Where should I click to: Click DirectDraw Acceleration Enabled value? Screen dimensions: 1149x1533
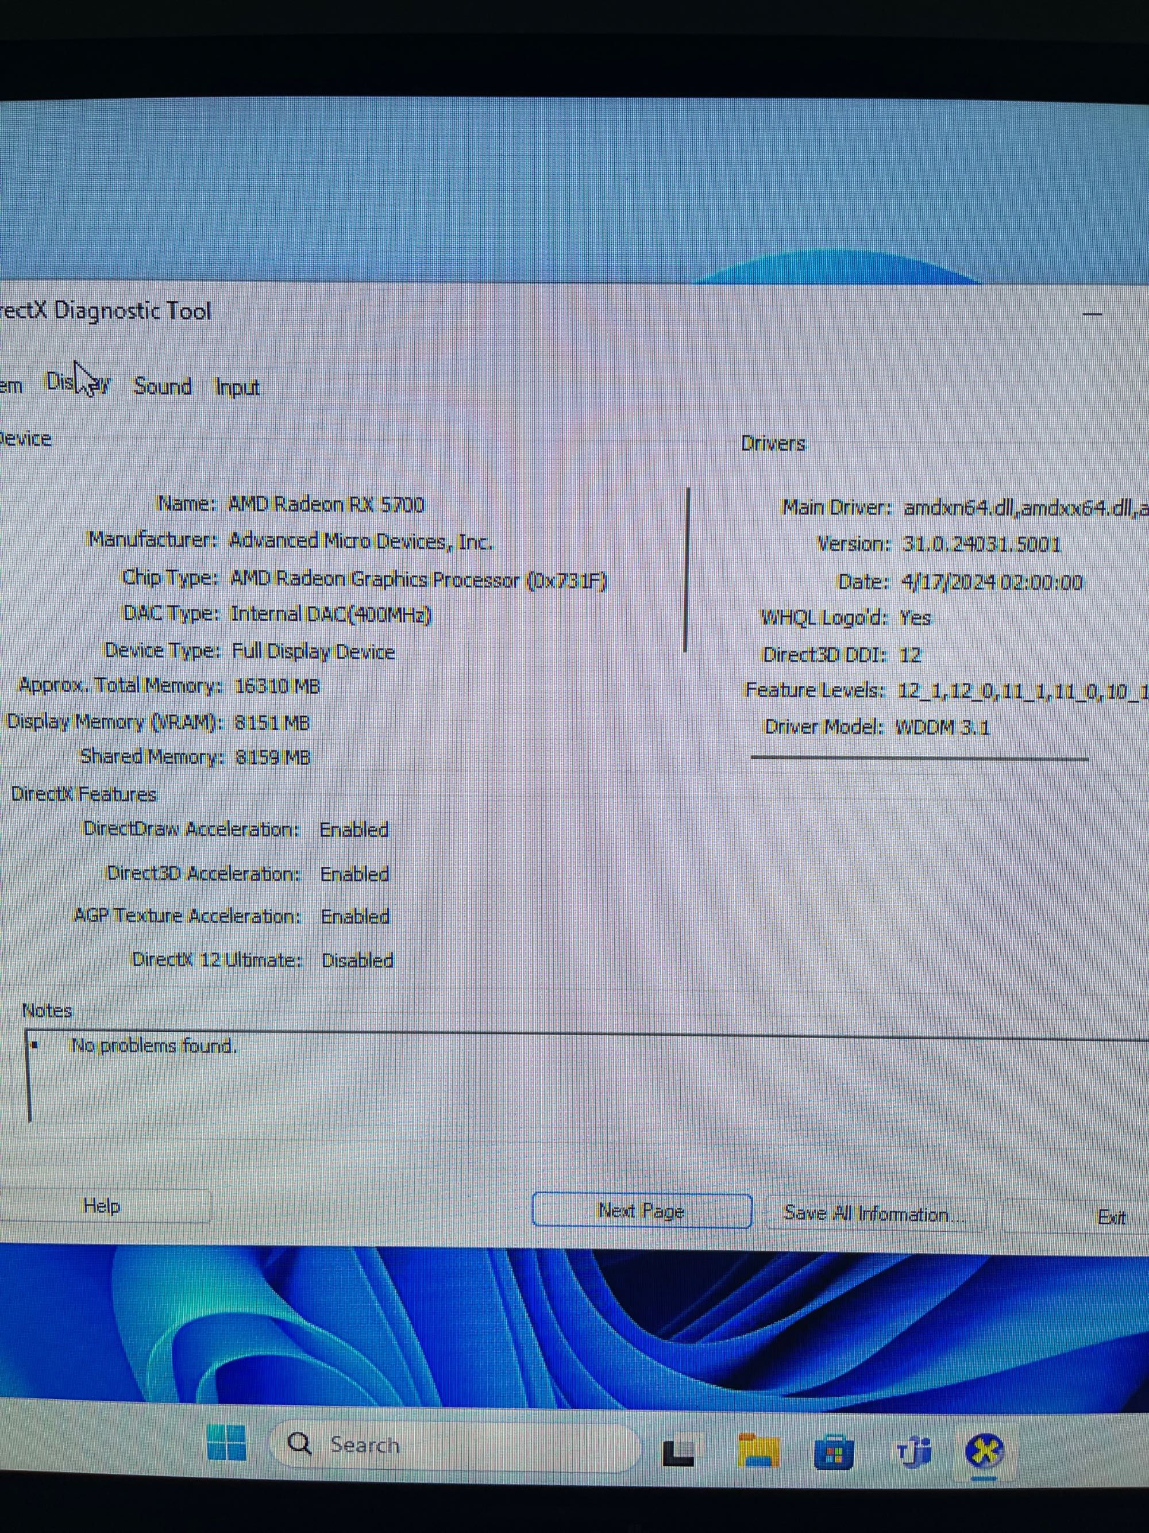354,829
